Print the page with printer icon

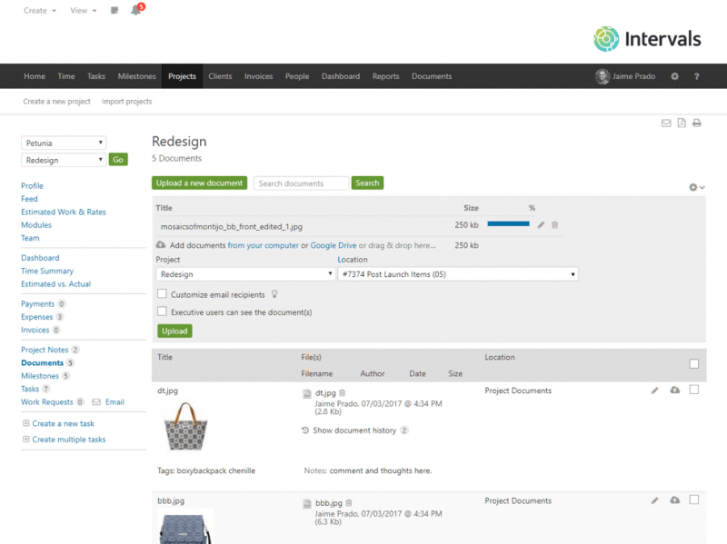click(x=696, y=123)
